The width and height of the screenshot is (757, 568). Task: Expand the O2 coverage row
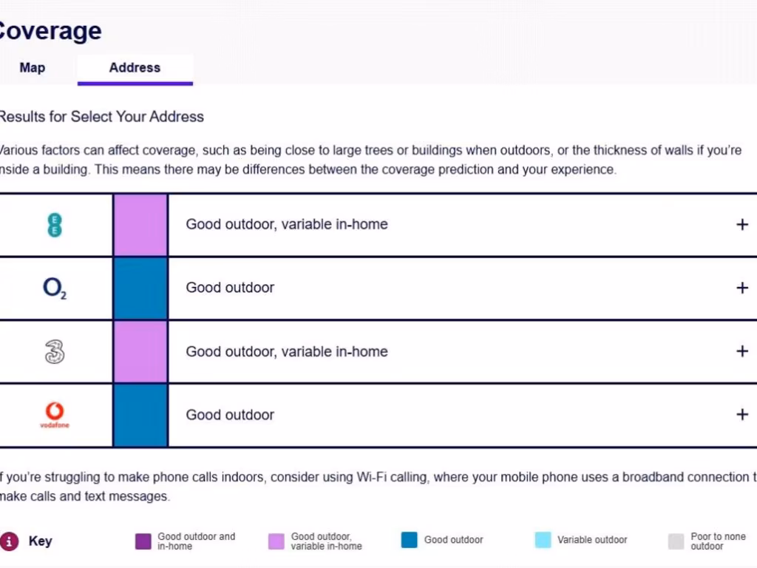[742, 288]
